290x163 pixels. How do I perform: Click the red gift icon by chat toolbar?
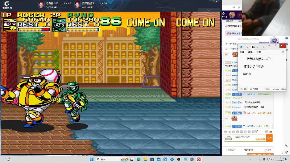[x=270, y=132]
